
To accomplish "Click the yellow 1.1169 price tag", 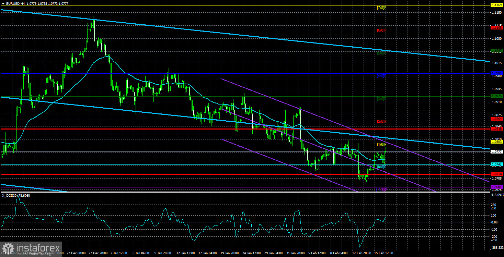I will pos(497,5).
